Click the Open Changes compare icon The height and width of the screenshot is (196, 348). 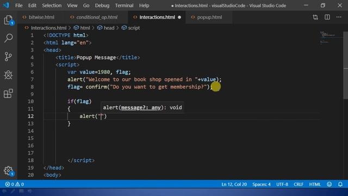click(315, 17)
